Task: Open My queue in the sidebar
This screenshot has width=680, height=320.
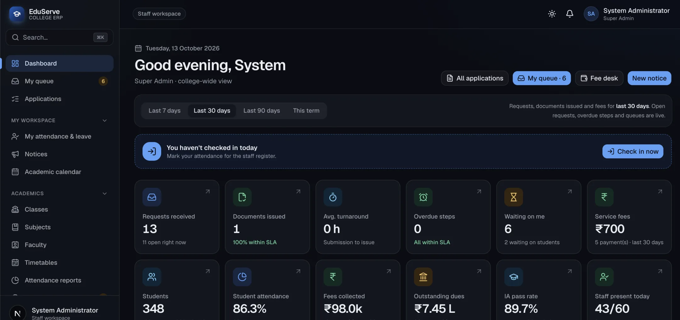Action: click(59, 81)
